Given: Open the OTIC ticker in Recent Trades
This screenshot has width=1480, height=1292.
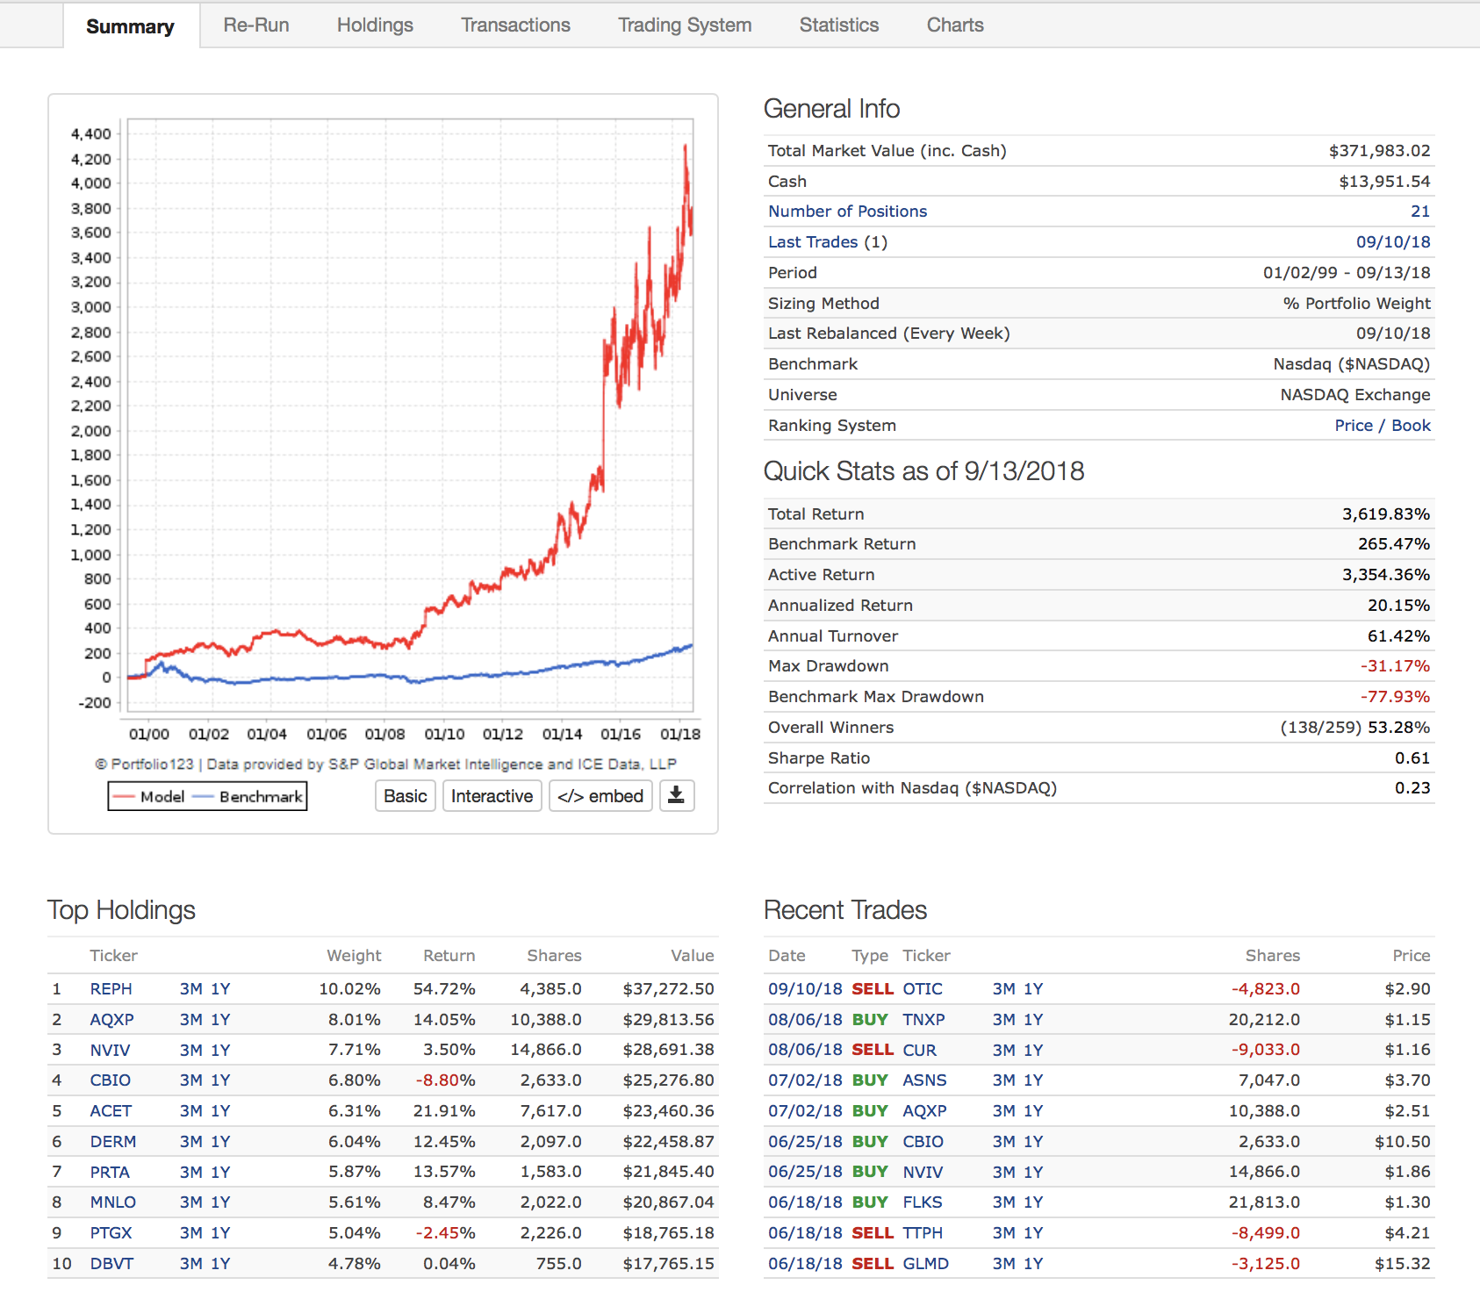Looking at the screenshot, I should (x=922, y=989).
